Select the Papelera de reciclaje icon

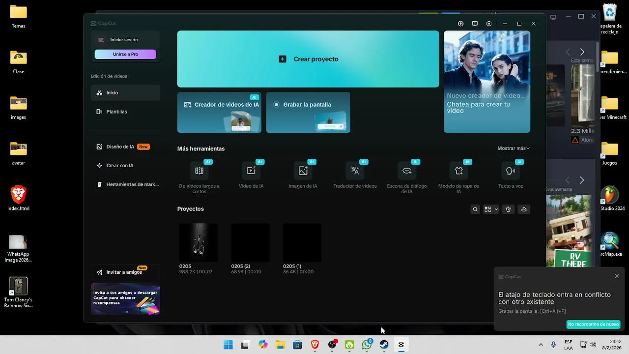[x=610, y=18]
